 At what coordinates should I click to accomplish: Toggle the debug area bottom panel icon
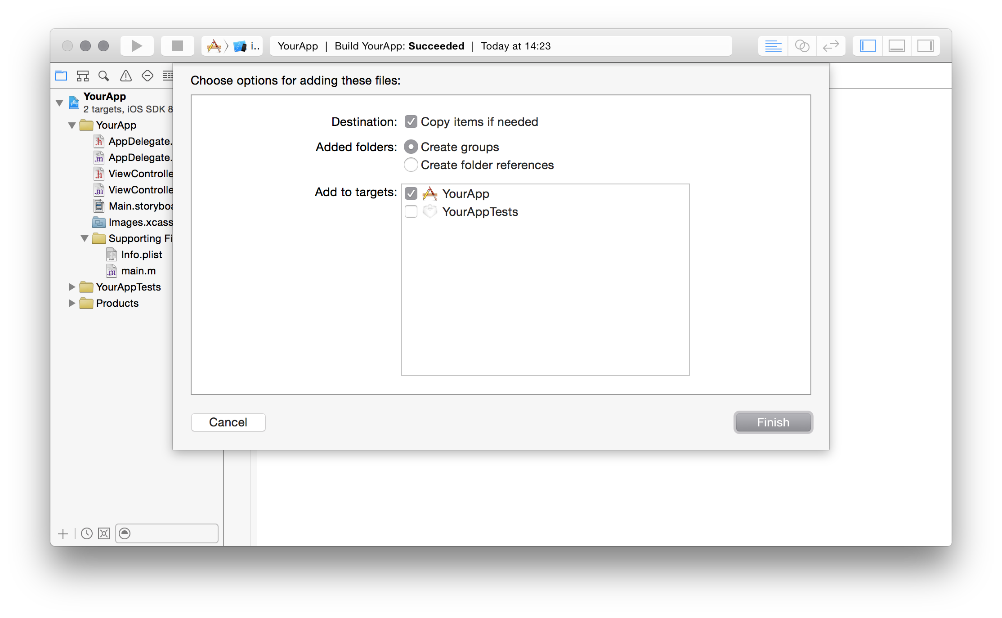point(896,46)
